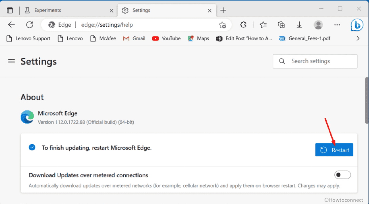Click the back navigation arrow
Image resolution: width=369 pixels, height=204 pixels.
pyautogui.click(x=11, y=24)
